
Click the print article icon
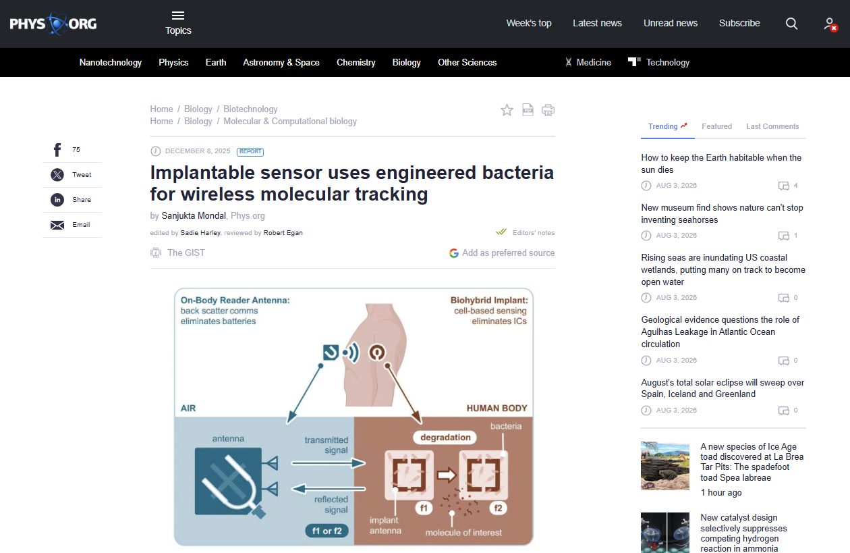coord(548,110)
